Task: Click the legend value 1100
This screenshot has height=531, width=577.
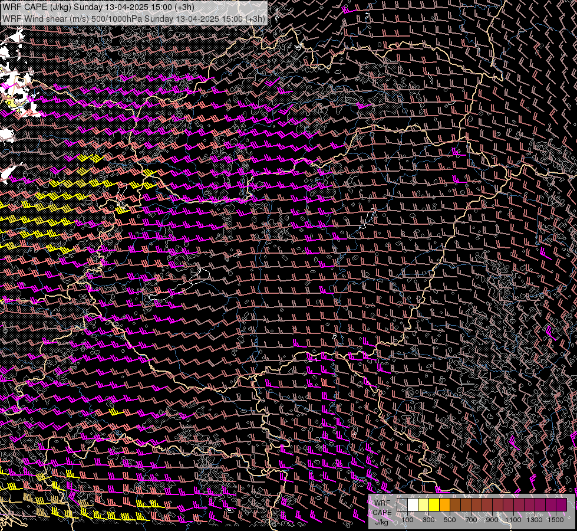Action: [x=513, y=520]
